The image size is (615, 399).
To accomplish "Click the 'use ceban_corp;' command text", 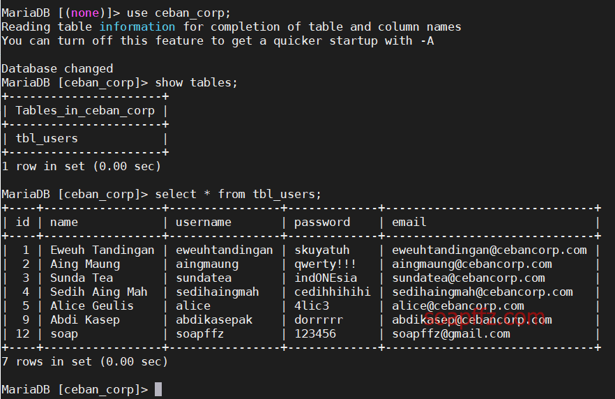I will pos(179,13).
